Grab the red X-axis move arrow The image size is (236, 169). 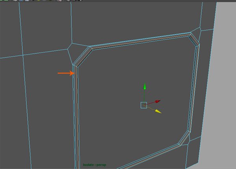(x=158, y=101)
